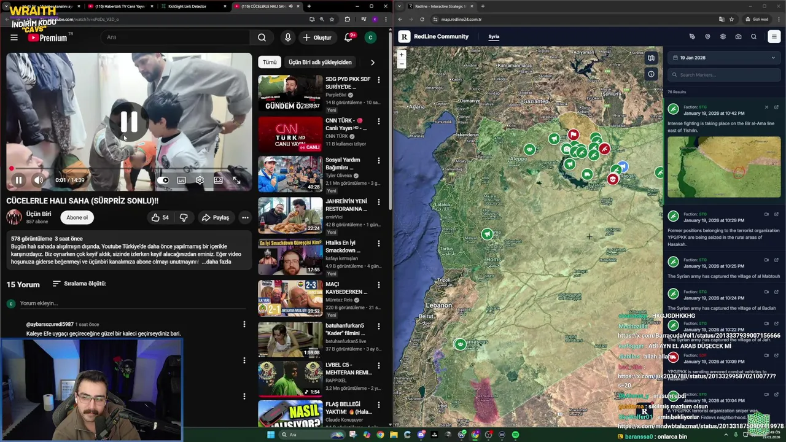Subscribe with 'Abone ol' button
The width and height of the screenshot is (786, 442).
(77, 217)
